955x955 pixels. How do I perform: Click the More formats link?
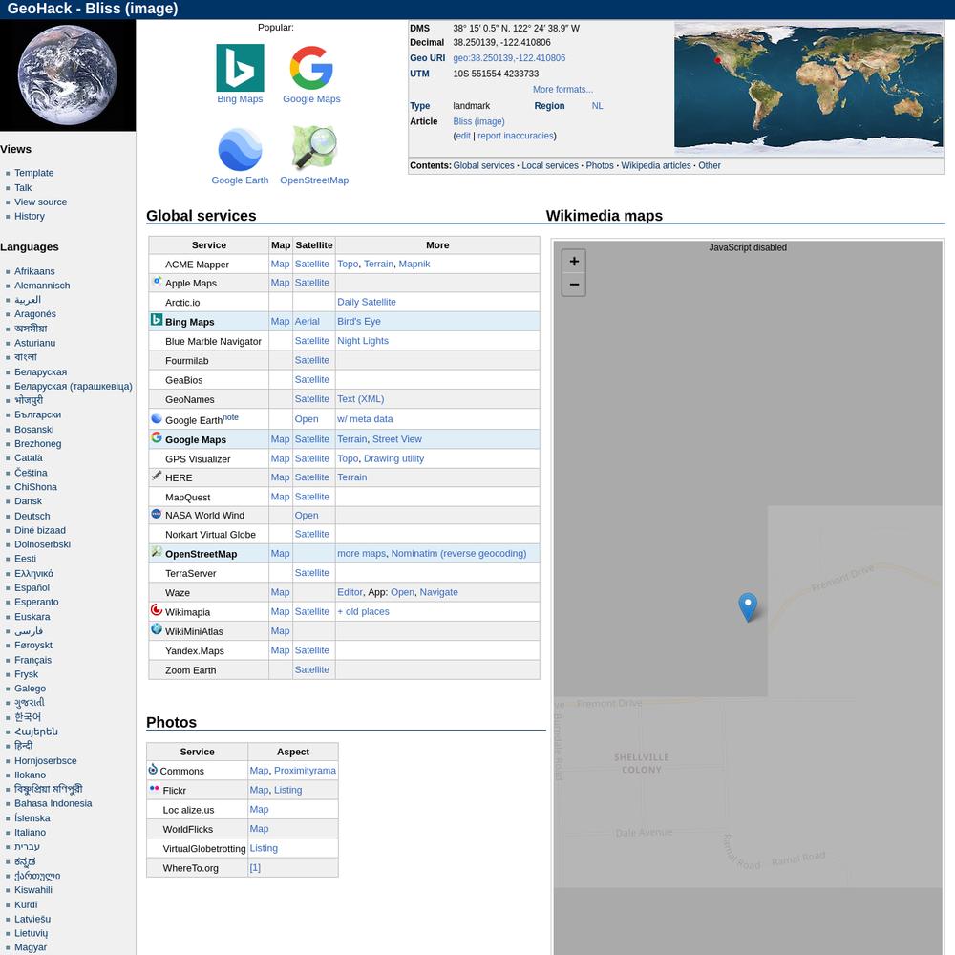562,90
